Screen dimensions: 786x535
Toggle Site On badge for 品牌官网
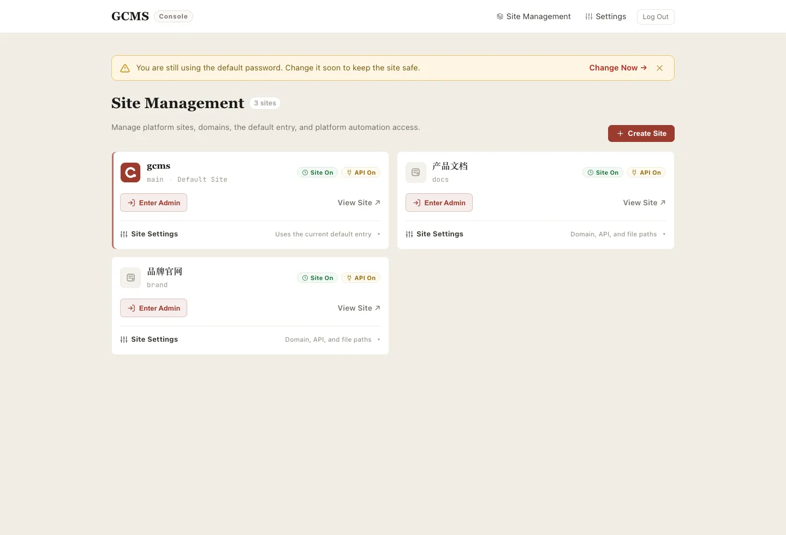[x=317, y=278]
